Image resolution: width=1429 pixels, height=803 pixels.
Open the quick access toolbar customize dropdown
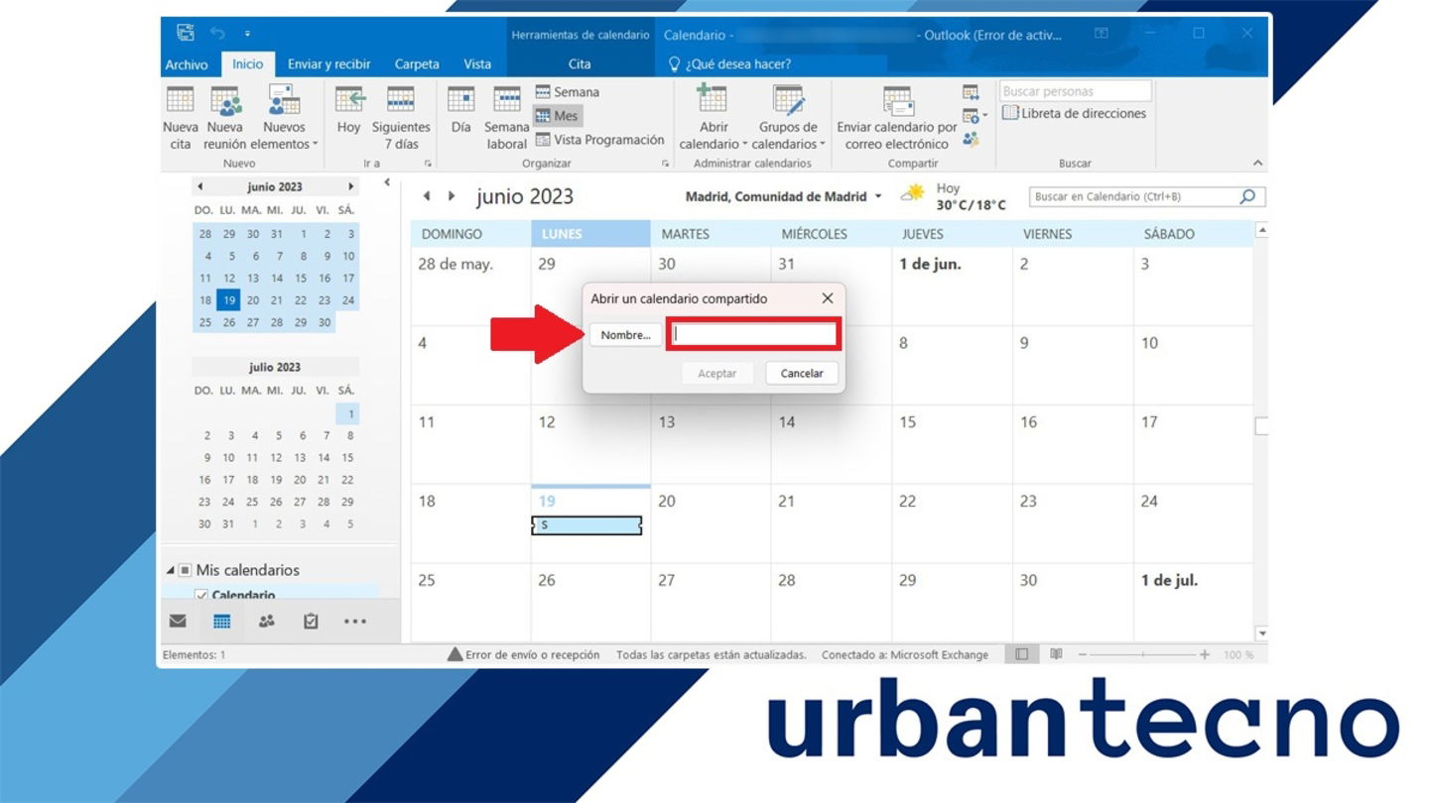[247, 34]
